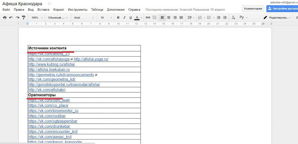Open the 100% zoom dropdown
298x144 pixels.
[37, 18]
